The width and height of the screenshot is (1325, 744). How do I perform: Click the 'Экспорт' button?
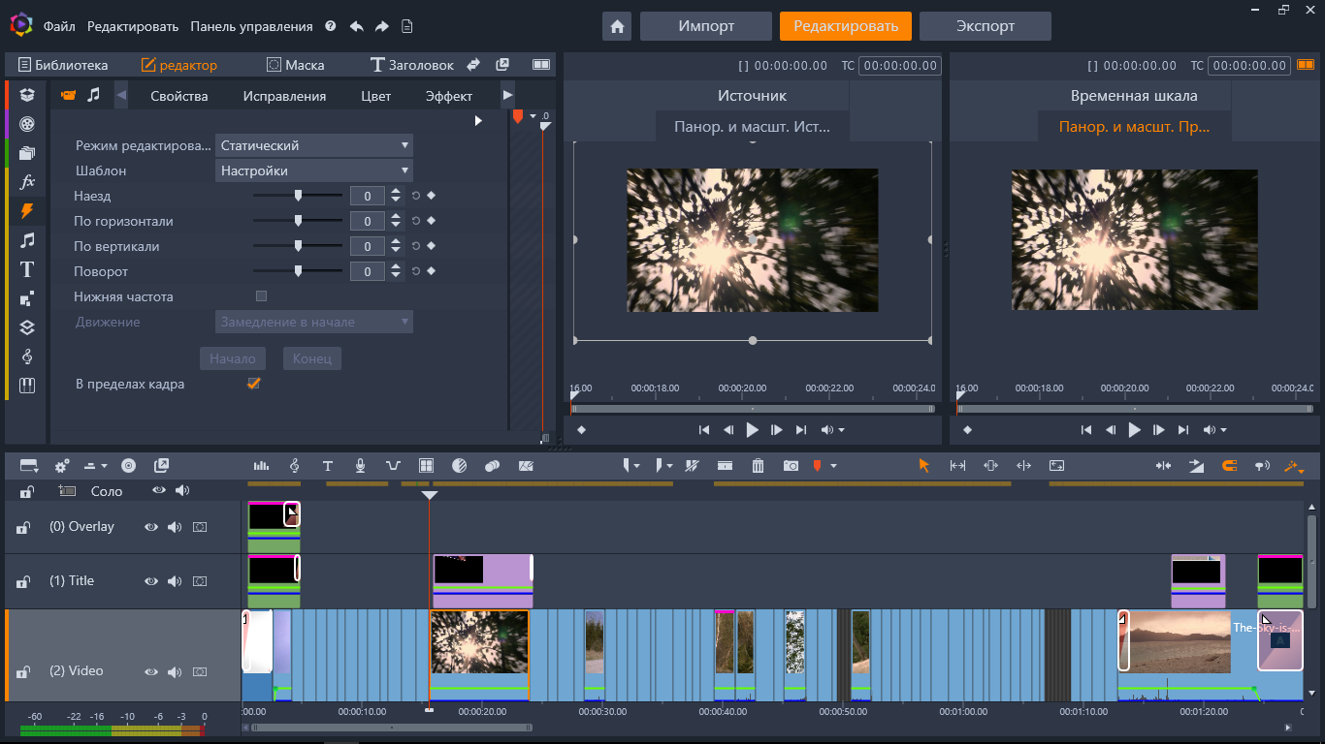click(x=985, y=26)
